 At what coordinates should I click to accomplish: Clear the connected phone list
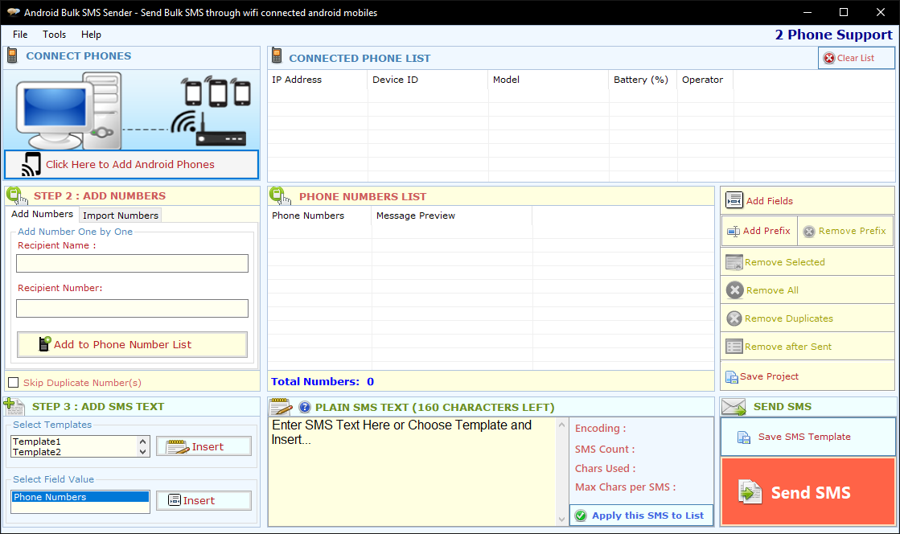(x=857, y=58)
